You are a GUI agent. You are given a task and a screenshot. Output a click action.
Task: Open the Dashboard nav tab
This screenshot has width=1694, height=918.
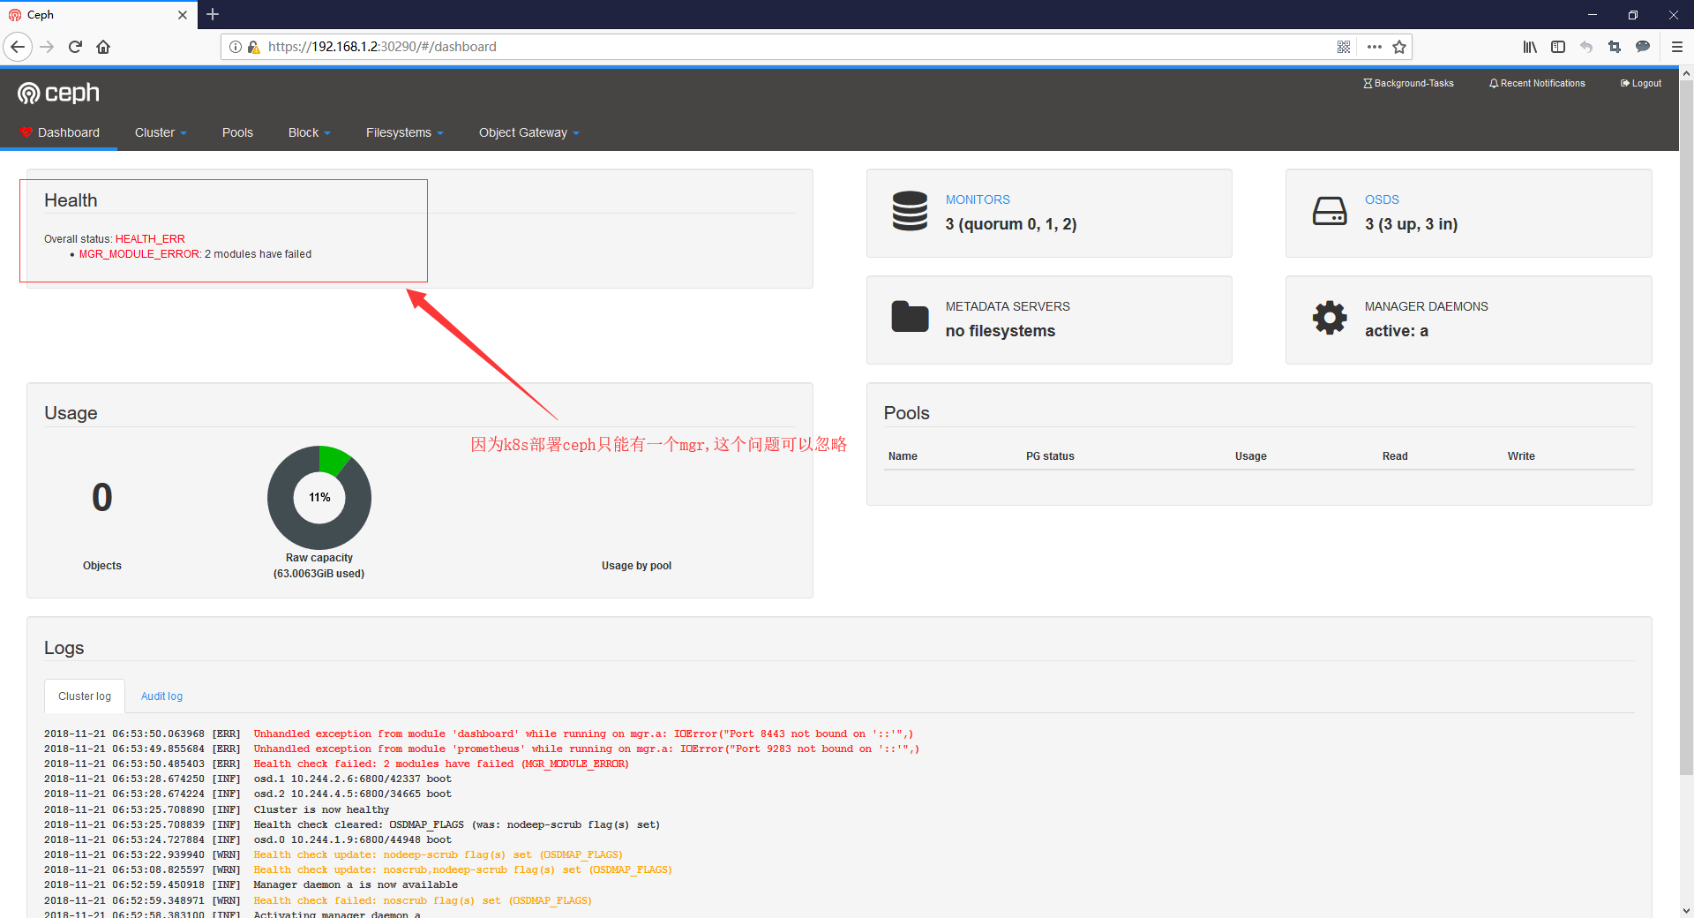(59, 132)
